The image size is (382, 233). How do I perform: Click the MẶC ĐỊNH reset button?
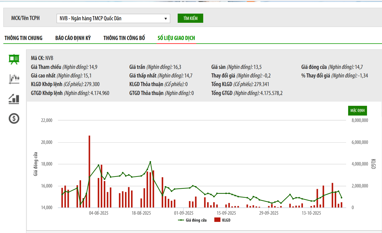pyautogui.click(x=358, y=111)
